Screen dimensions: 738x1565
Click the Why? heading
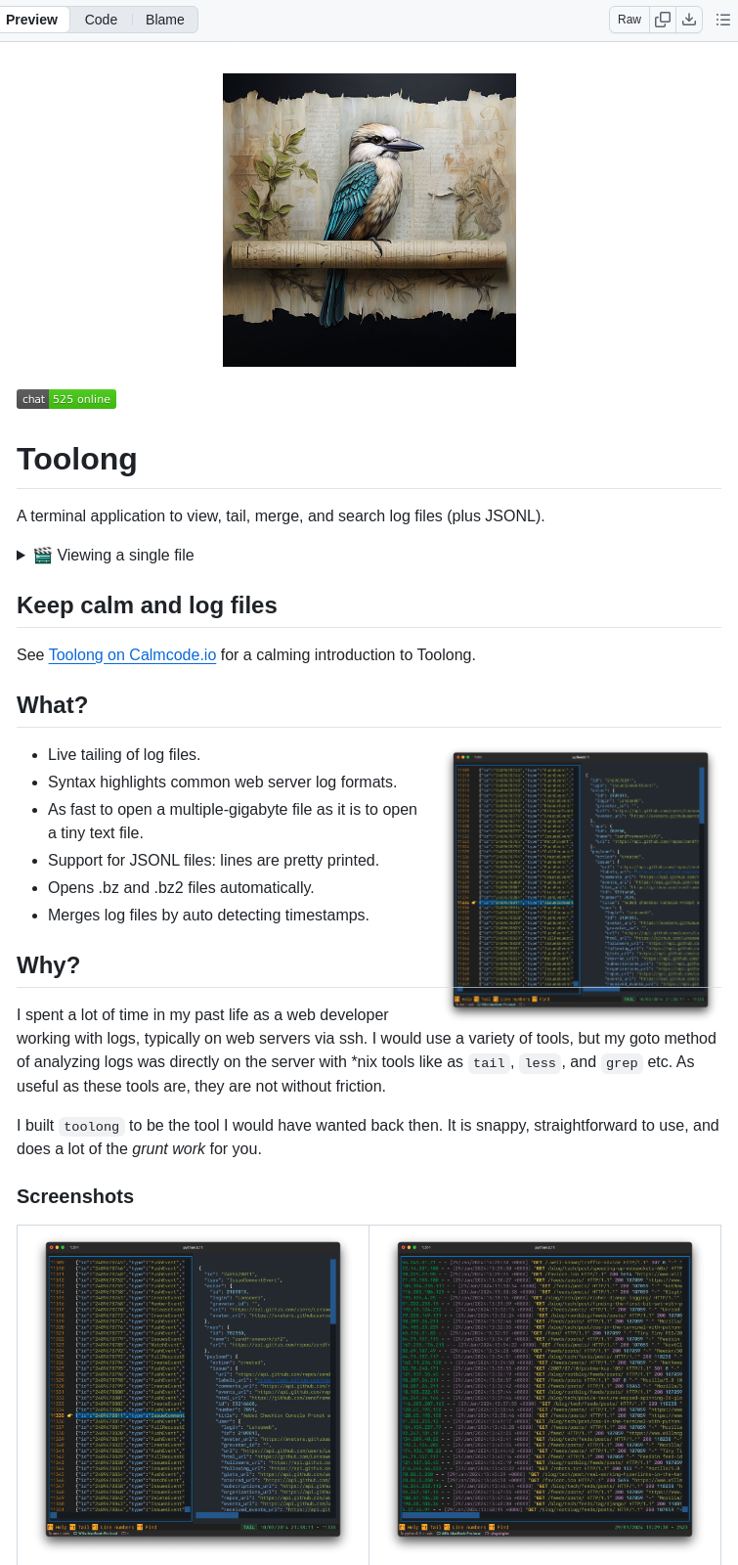49,965
